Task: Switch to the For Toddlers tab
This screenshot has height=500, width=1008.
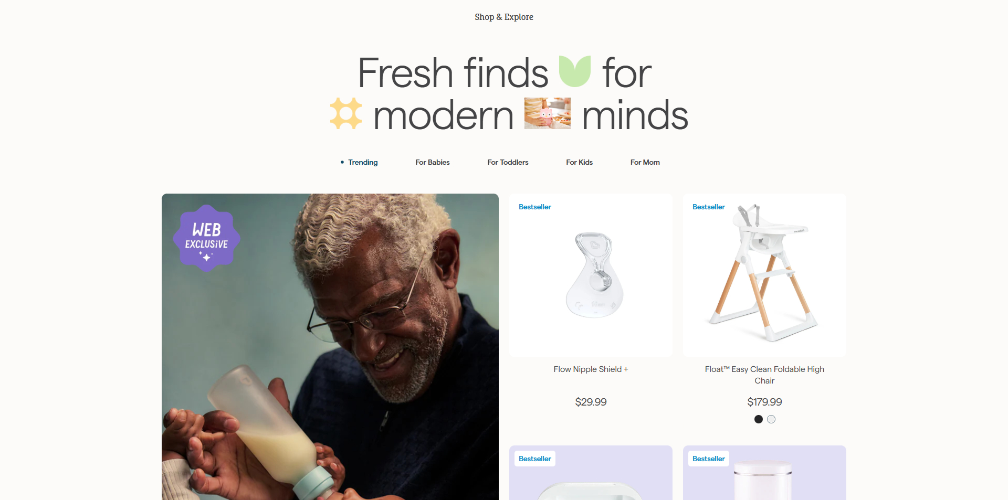Action: click(x=508, y=162)
